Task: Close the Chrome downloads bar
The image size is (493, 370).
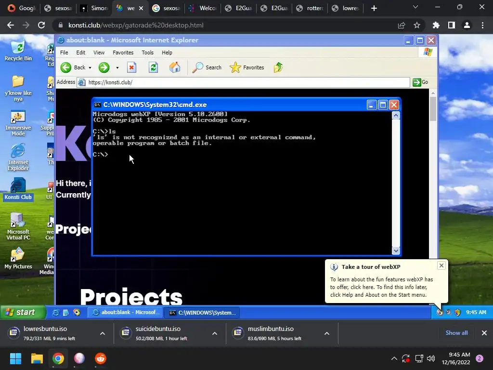Action: coord(484,333)
